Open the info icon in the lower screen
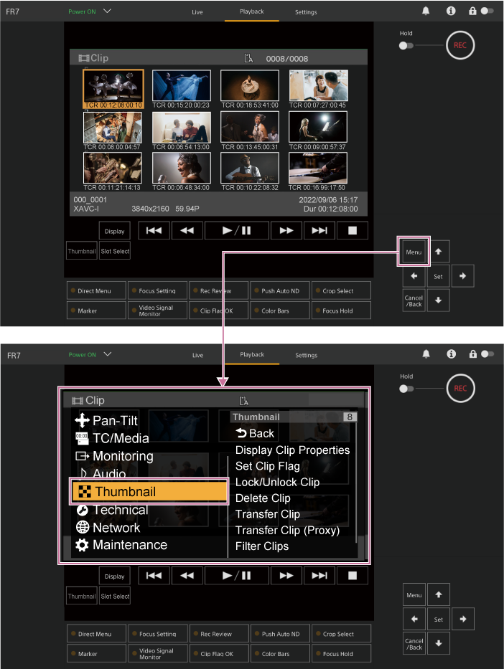 [x=451, y=354]
